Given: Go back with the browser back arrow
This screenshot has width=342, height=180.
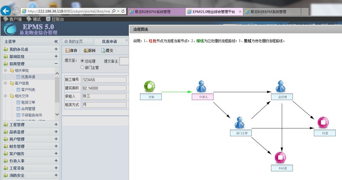Looking at the screenshot, I should coord(6,11).
